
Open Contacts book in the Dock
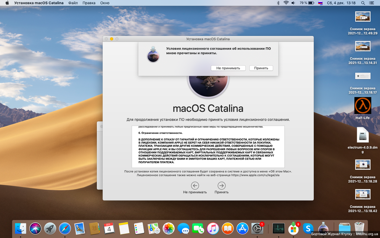[x=95, y=228]
